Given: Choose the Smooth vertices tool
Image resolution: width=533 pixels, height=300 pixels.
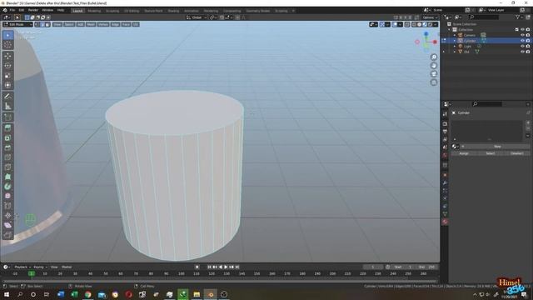Looking at the screenshot, I should click(7, 196).
